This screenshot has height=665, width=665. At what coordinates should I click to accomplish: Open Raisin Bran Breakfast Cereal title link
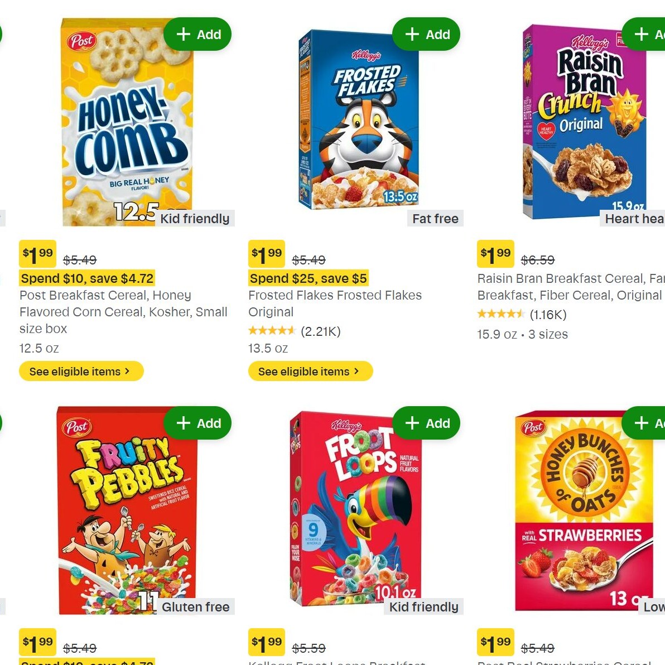click(569, 287)
